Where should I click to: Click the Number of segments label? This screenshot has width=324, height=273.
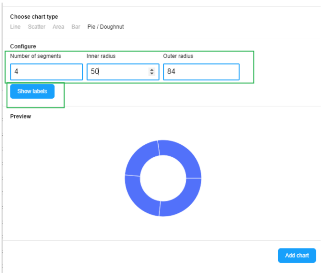(x=36, y=56)
